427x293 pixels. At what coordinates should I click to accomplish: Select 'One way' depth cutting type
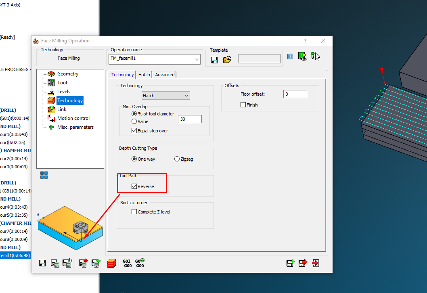click(x=134, y=159)
